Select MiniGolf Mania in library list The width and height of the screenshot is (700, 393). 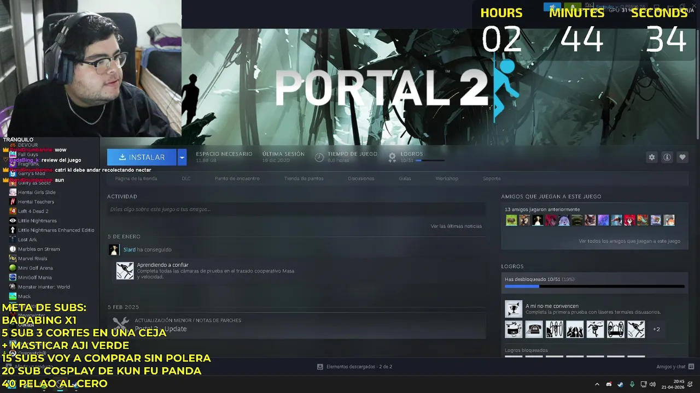point(34,277)
